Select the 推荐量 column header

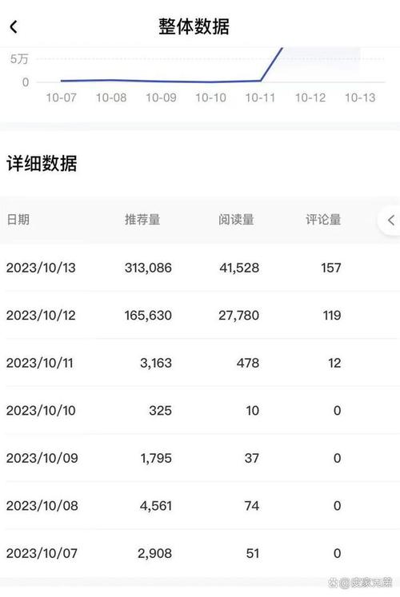coord(142,220)
